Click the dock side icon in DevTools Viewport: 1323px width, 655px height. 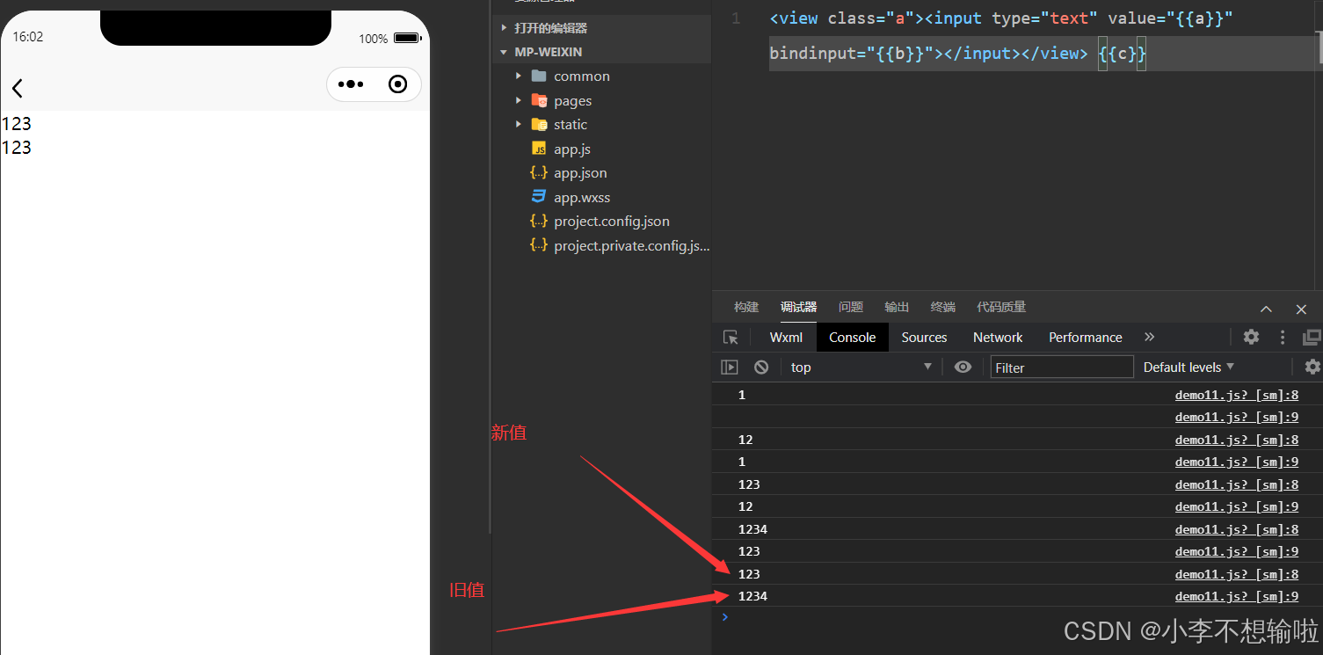click(1312, 337)
